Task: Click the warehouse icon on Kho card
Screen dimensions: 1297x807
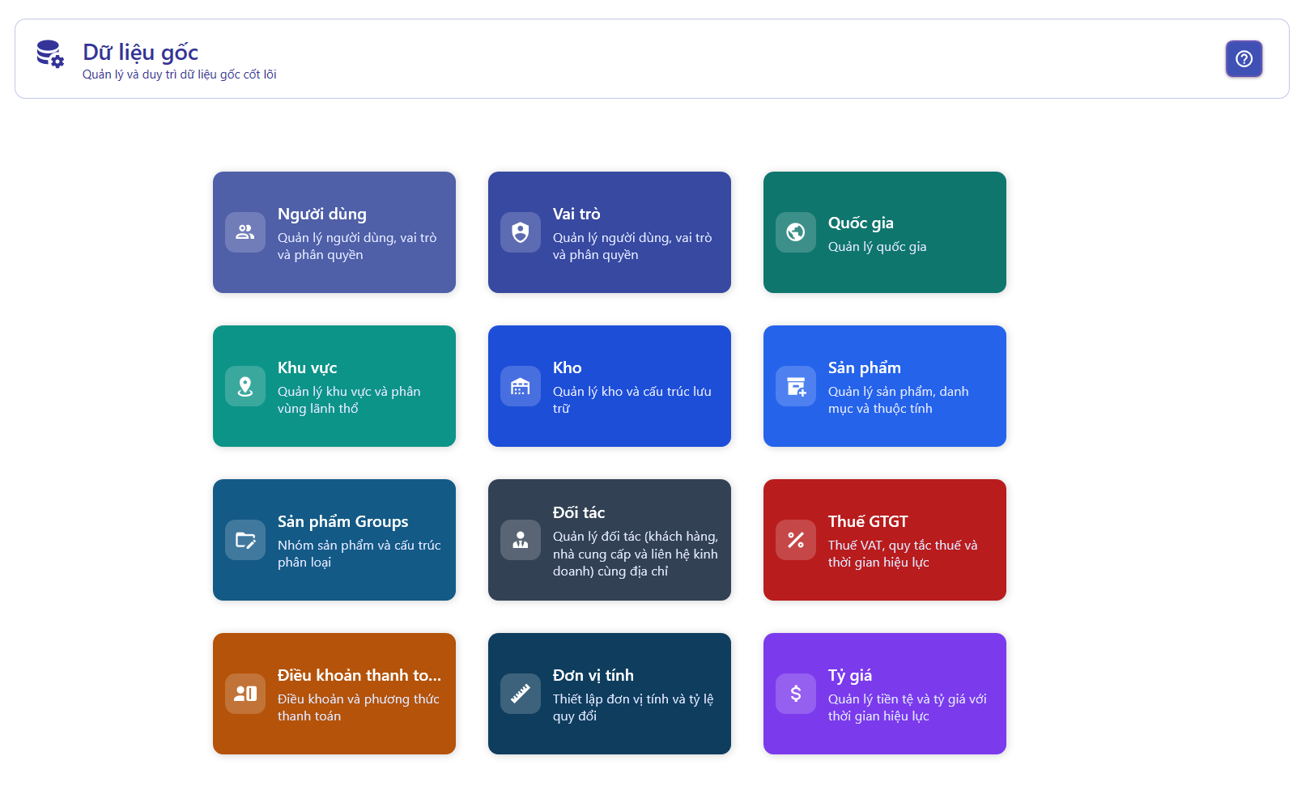Action: [521, 386]
